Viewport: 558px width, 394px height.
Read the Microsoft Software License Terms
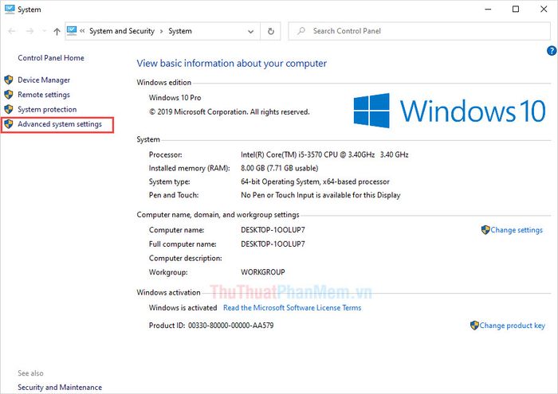[293, 308]
